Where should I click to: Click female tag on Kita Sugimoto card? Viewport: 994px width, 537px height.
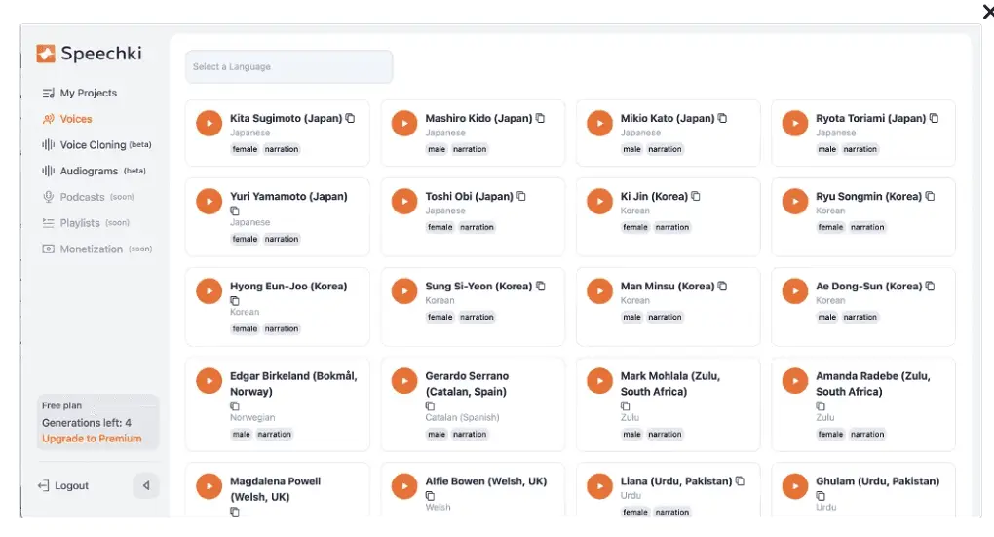coord(245,150)
